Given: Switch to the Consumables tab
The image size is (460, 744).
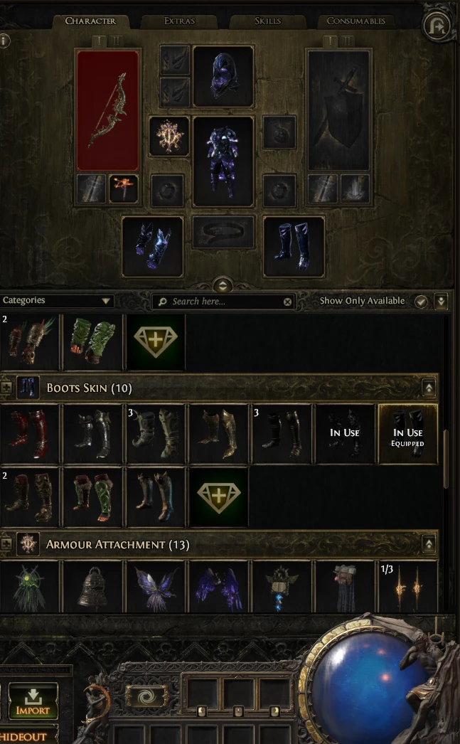Looking at the screenshot, I should [355, 21].
